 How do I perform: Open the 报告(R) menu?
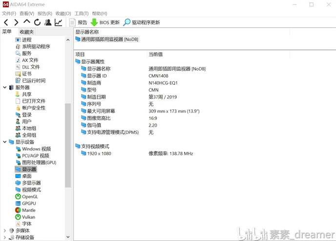(45, 14)
